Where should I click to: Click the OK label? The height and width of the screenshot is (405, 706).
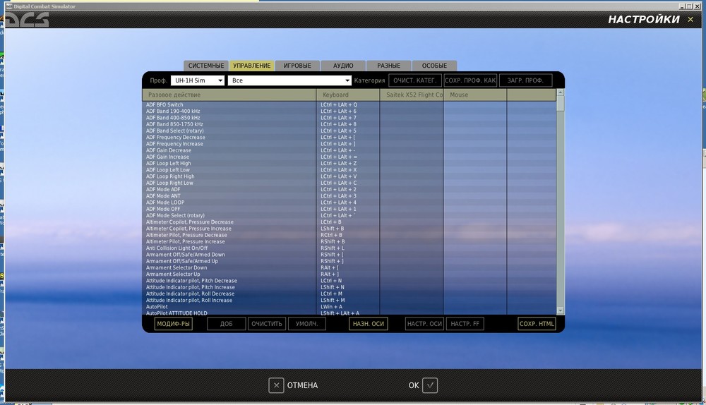click(x=414, y=385)
